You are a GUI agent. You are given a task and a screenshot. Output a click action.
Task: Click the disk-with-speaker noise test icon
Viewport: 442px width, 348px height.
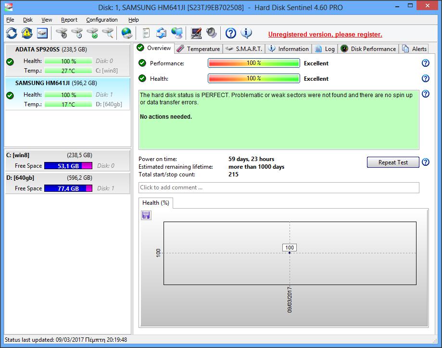(x=62, y=33)
